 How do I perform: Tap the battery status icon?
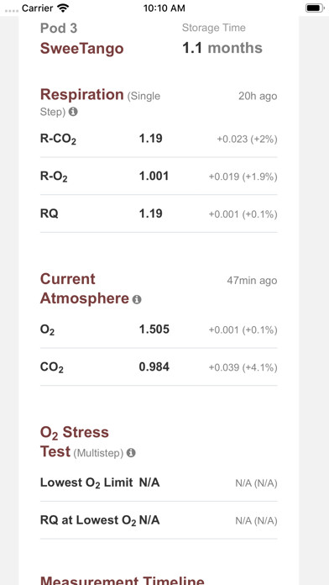[x=315, y=8]
